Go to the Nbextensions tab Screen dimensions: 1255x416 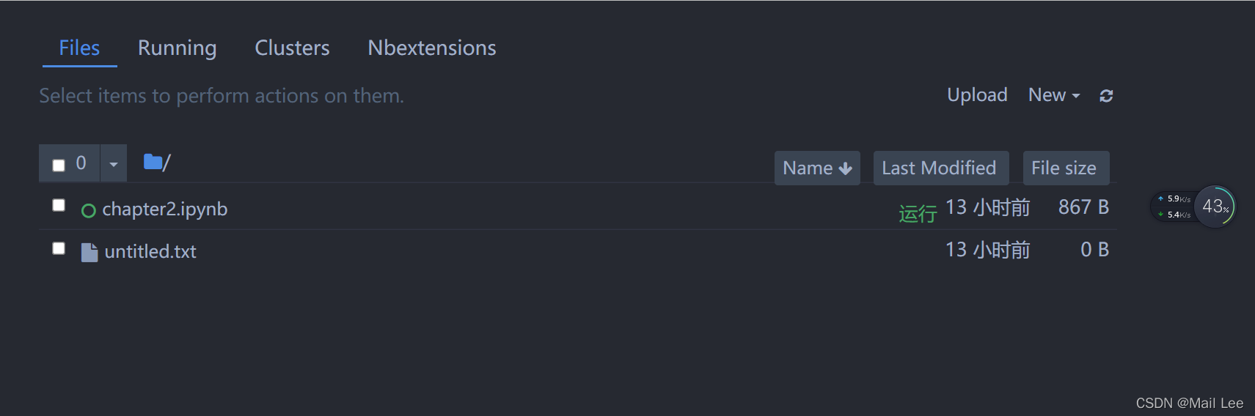pyautogui.click(x=431, y=48)
